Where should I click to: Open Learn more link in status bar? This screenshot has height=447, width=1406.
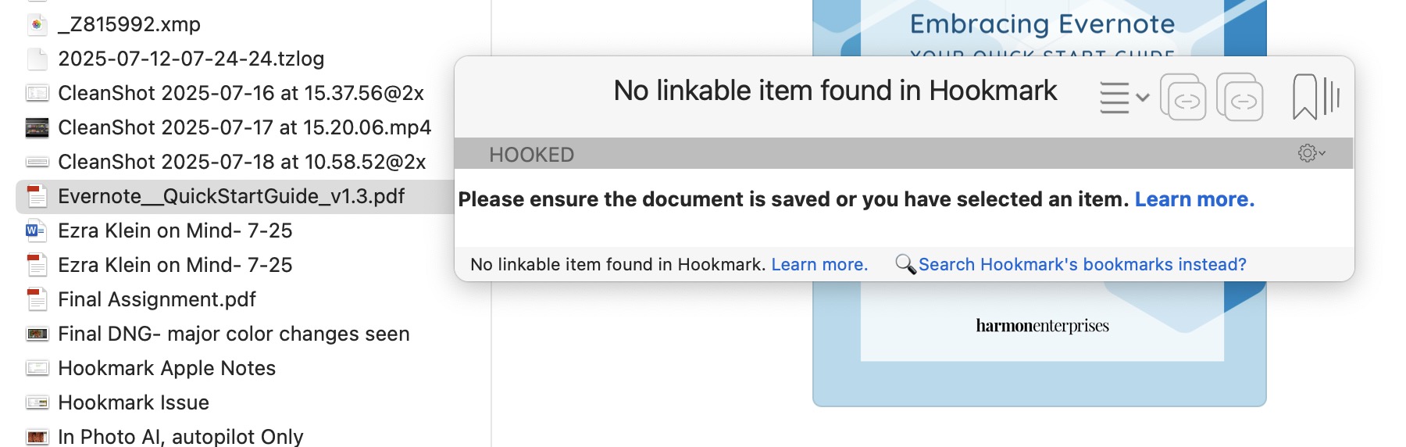point(819,264)
